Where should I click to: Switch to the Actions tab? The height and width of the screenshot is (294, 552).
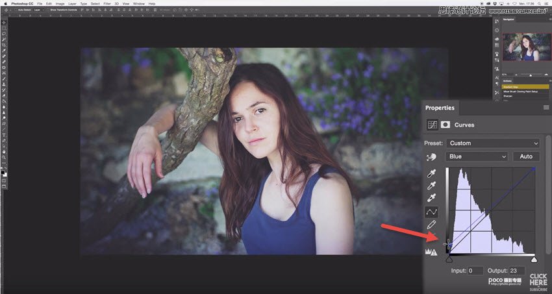coord(507,81)
